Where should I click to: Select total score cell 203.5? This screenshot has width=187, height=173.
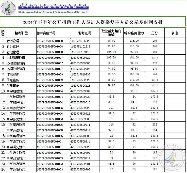tap(155, 58)
